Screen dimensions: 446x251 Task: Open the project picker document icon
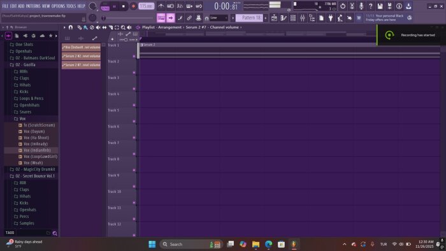click(x=321, y=18)
